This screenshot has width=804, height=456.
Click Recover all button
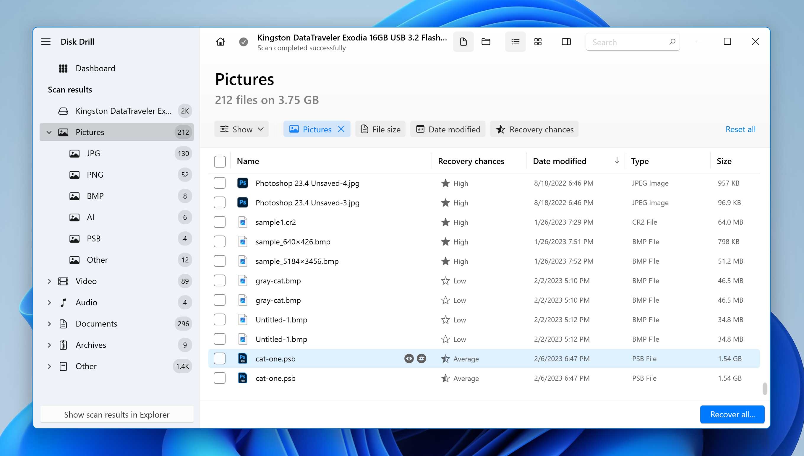click(x=732, y=414)
